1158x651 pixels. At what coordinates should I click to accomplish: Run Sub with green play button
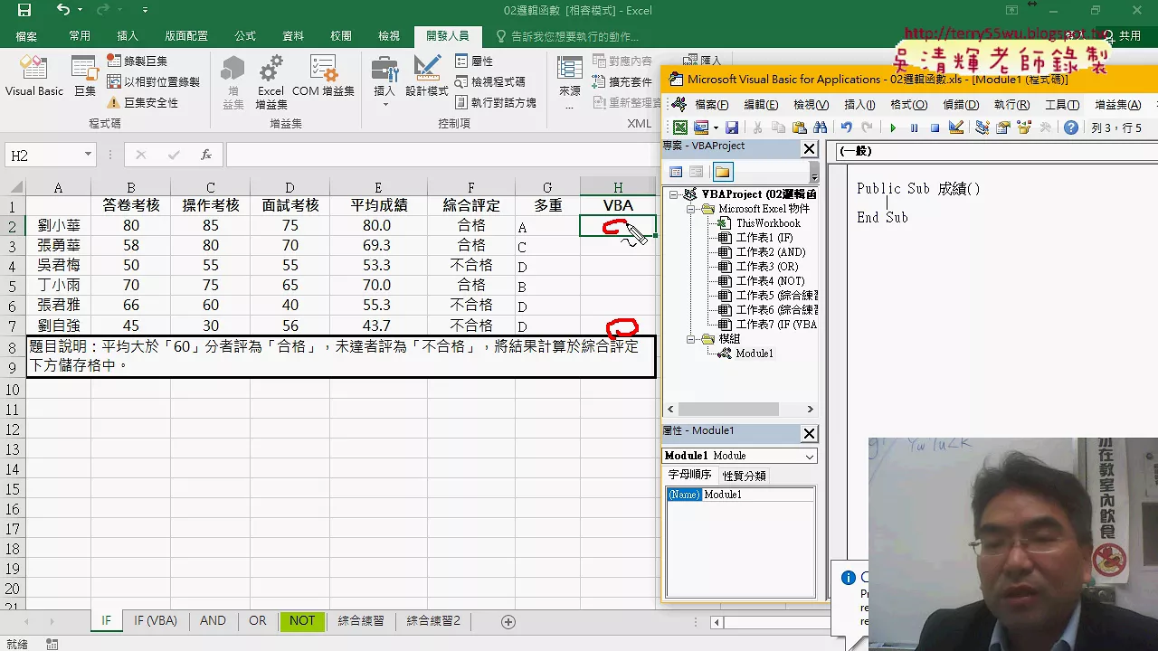click(893, 128)
